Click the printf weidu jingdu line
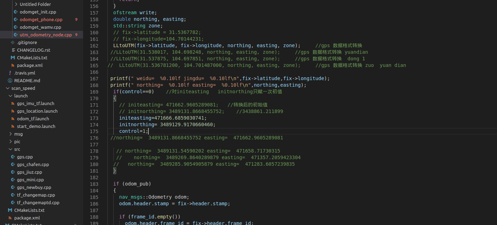This screenshot has width=497, height=225. tap(220, 78)
